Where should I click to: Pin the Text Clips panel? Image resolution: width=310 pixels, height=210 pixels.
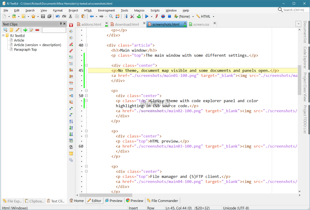tap(61, 24)
